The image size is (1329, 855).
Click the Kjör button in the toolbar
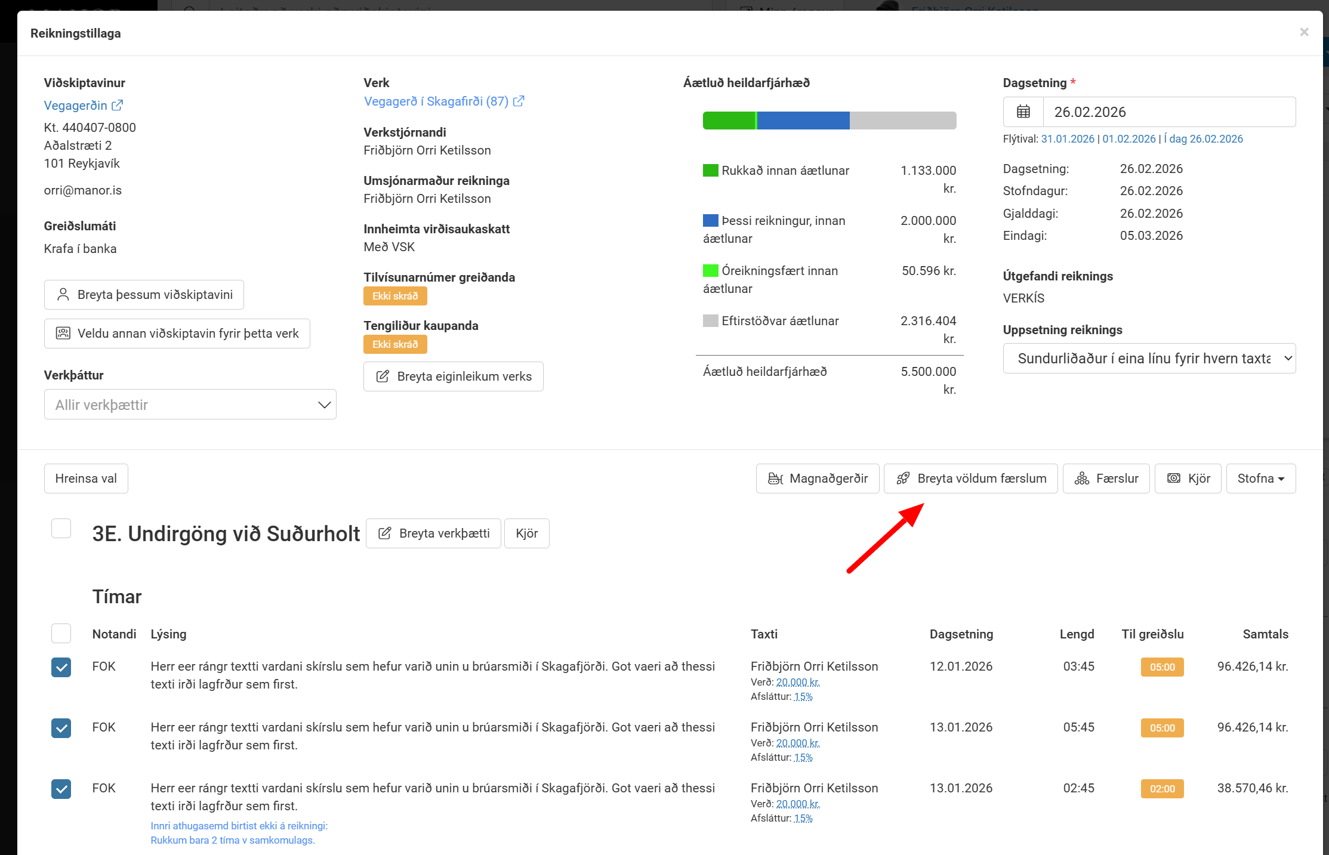(1188, 479)
